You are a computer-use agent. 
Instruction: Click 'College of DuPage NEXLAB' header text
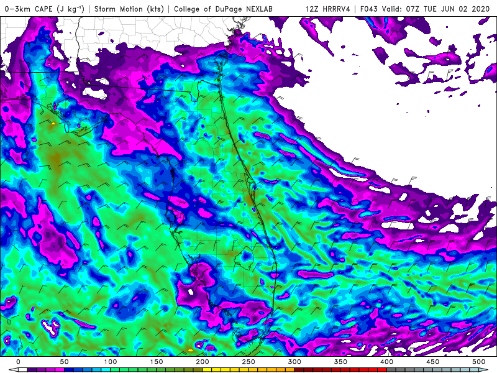coord(223,9)
